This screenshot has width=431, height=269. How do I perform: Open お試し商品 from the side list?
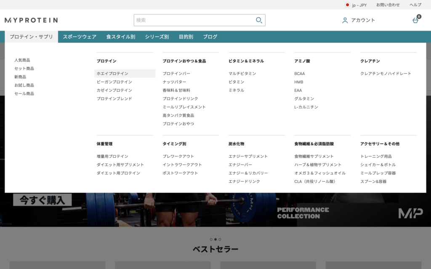click(x=24, y=85)
